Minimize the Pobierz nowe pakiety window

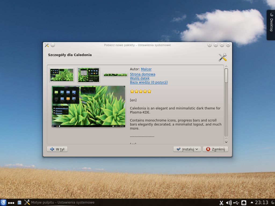click(216, 45)
